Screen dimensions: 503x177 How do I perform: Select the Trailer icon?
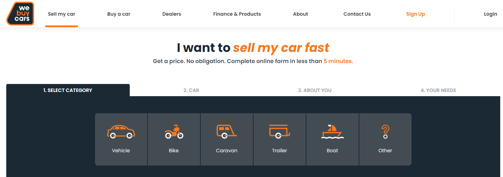pyautogui.click(x=280, y=132)
